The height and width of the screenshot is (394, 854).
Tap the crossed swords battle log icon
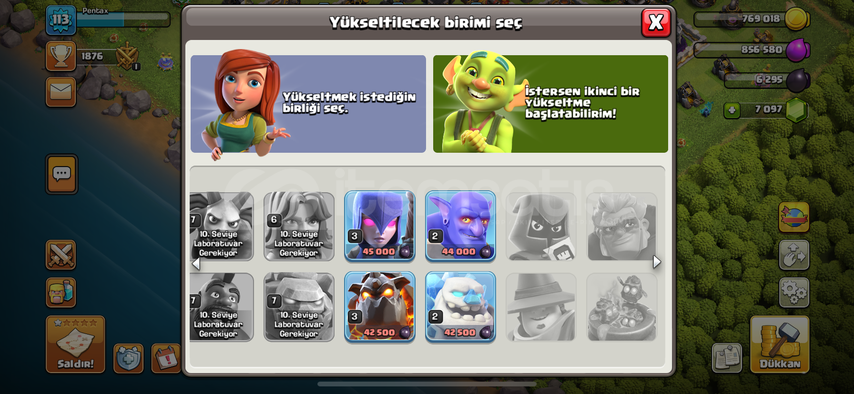(61, 255)
